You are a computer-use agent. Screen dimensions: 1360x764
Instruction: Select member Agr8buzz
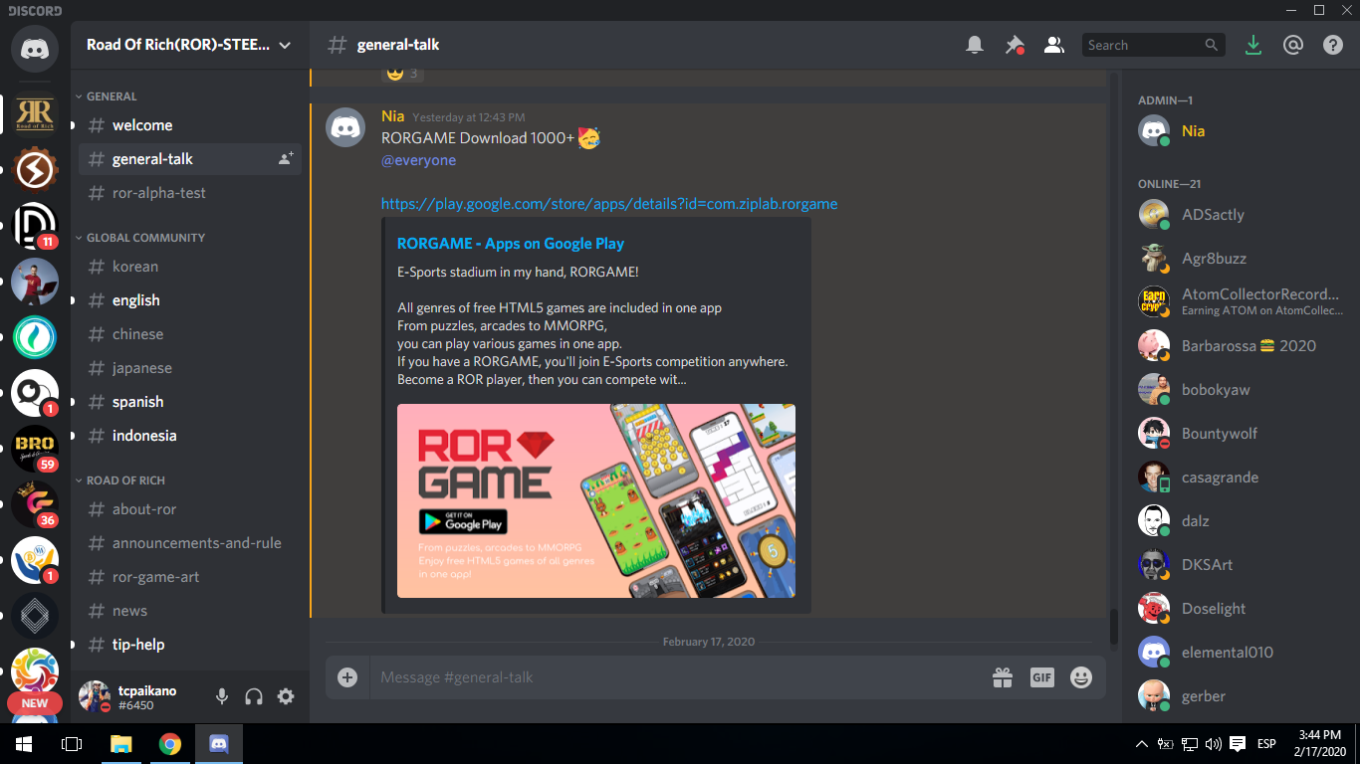coord(1239,259)
